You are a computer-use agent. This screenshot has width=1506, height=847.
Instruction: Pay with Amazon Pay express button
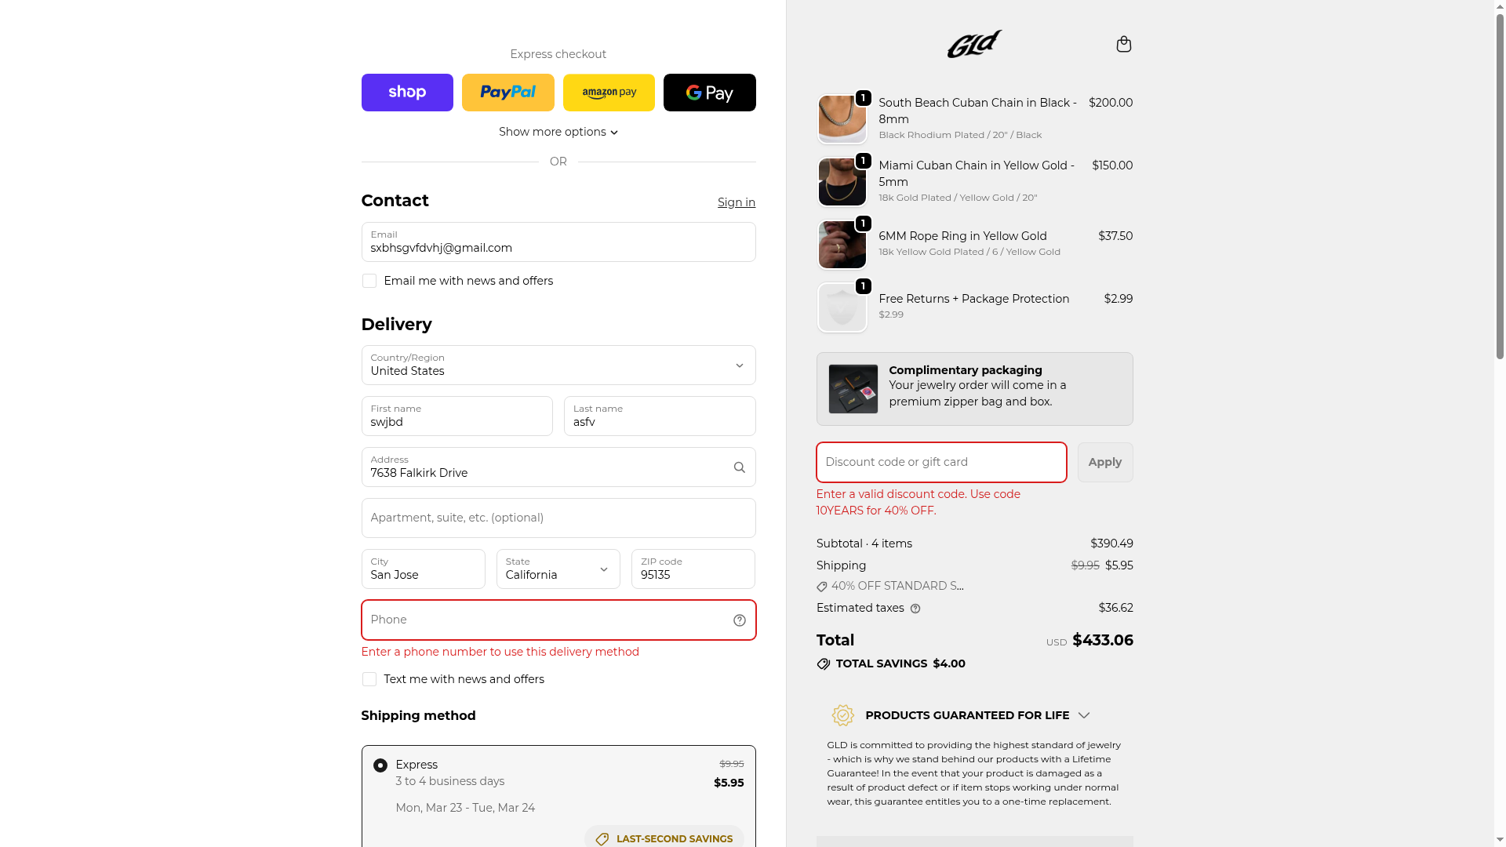coord(609,93)
